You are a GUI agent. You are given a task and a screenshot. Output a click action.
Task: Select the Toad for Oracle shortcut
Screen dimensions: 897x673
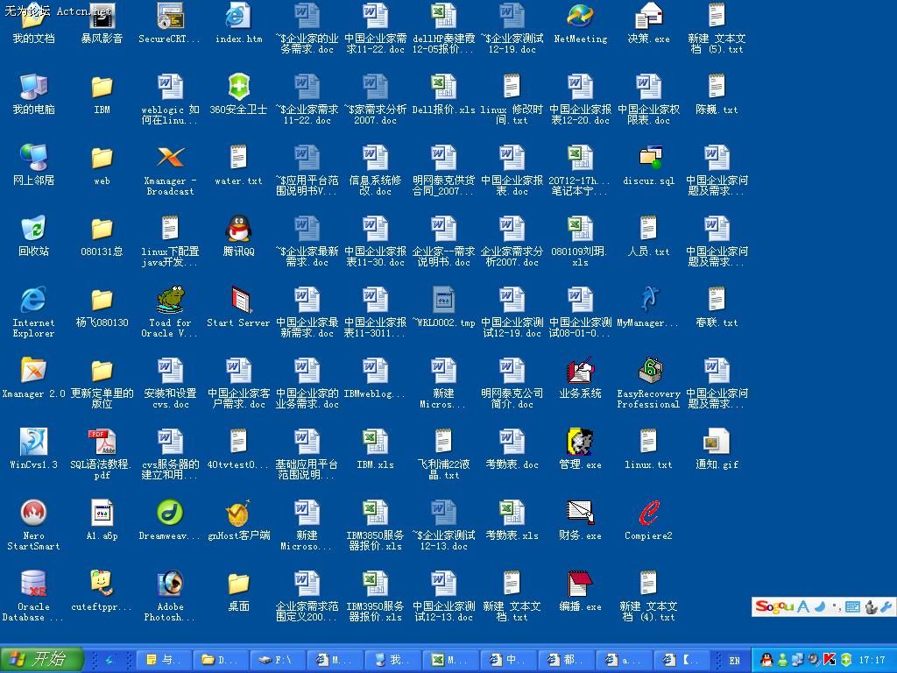170,301
